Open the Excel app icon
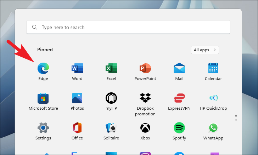 tap(111, 68)
